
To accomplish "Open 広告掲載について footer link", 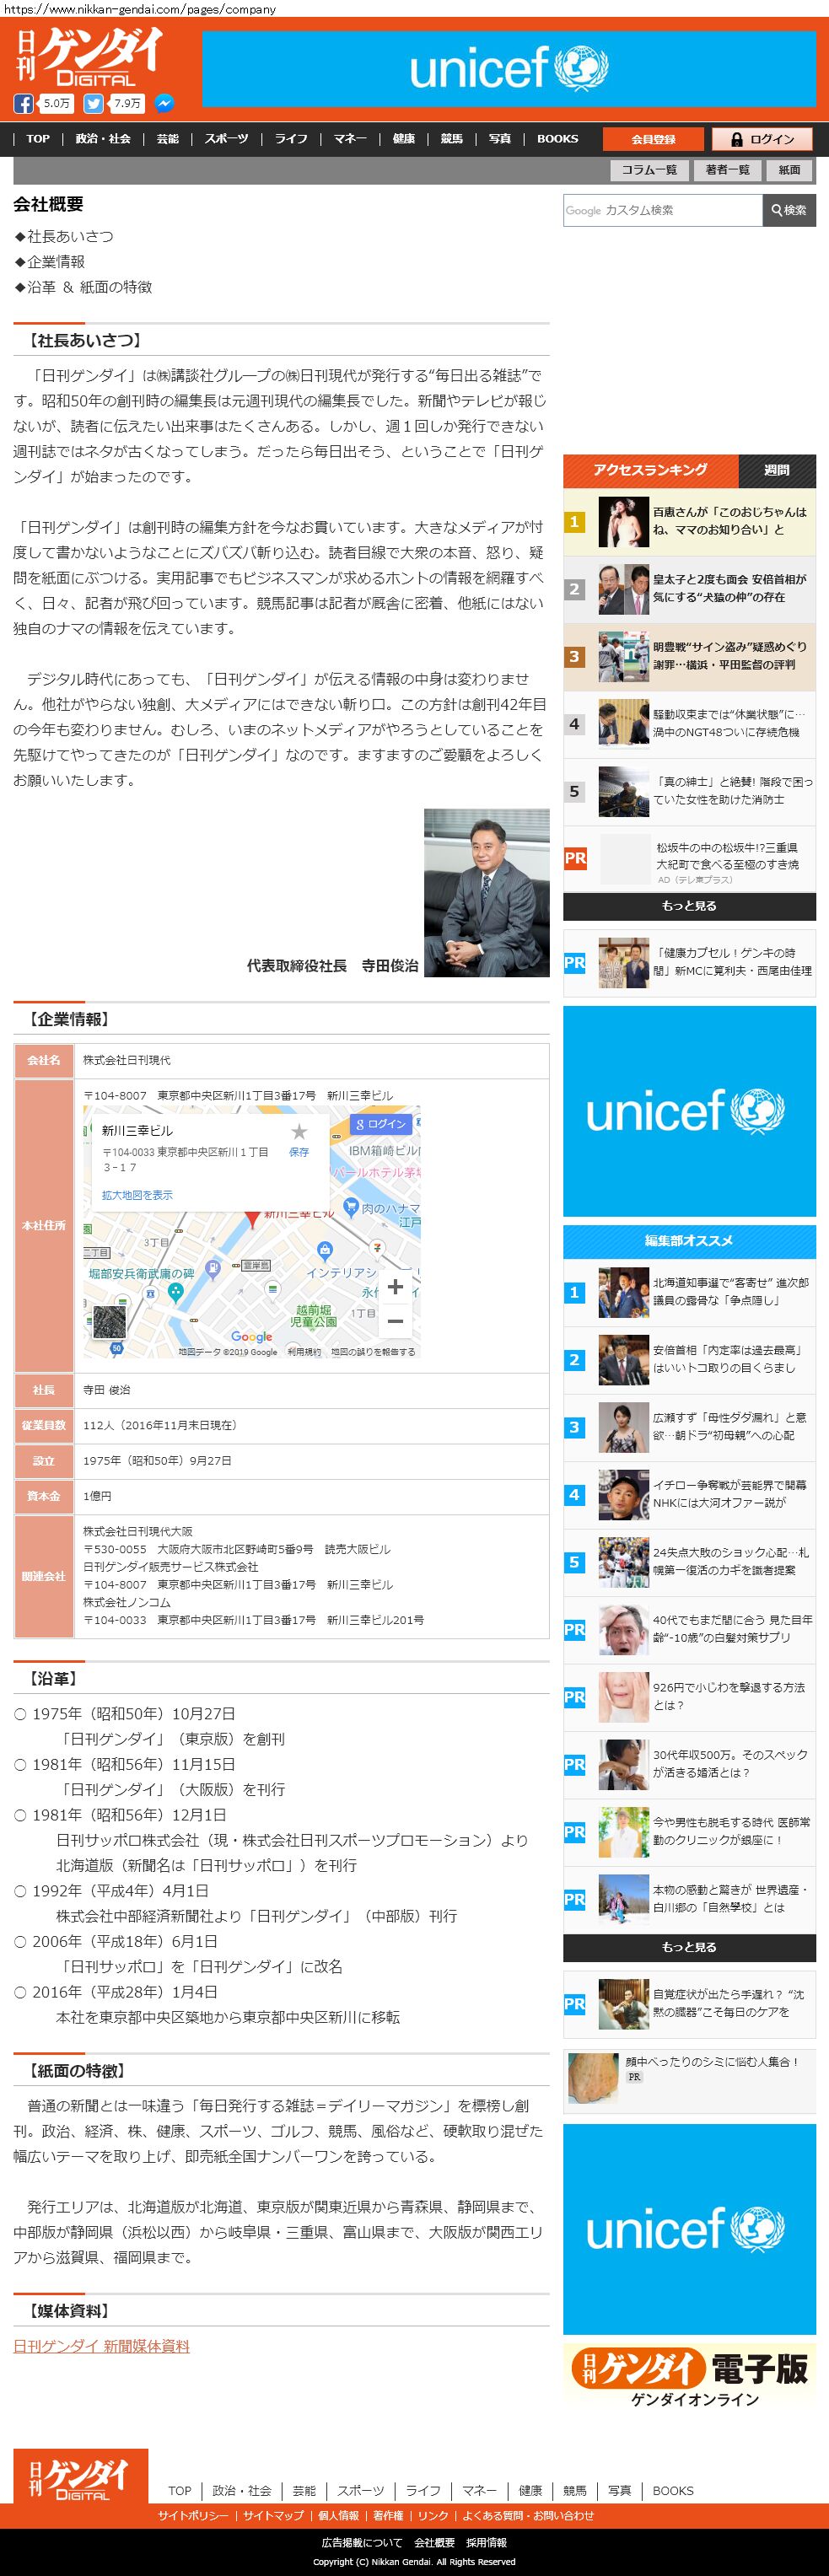I will point(362,2542).
